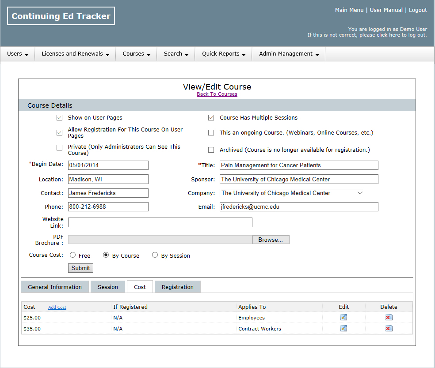435x368 pixels.
Task: Open the Quick Reports dropdown menu
Action: click(223, 54)
